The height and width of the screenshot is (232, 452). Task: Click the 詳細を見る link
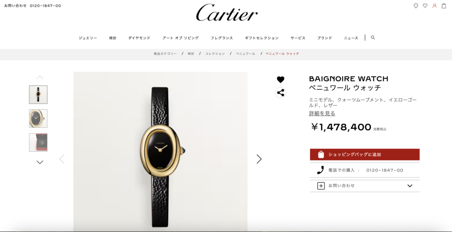pos(322,113)
